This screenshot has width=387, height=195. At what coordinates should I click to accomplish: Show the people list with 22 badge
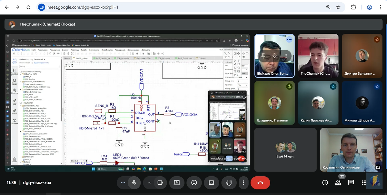click(338, 182)
